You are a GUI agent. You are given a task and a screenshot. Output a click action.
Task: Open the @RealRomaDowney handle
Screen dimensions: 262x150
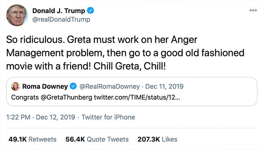point(110,86)
